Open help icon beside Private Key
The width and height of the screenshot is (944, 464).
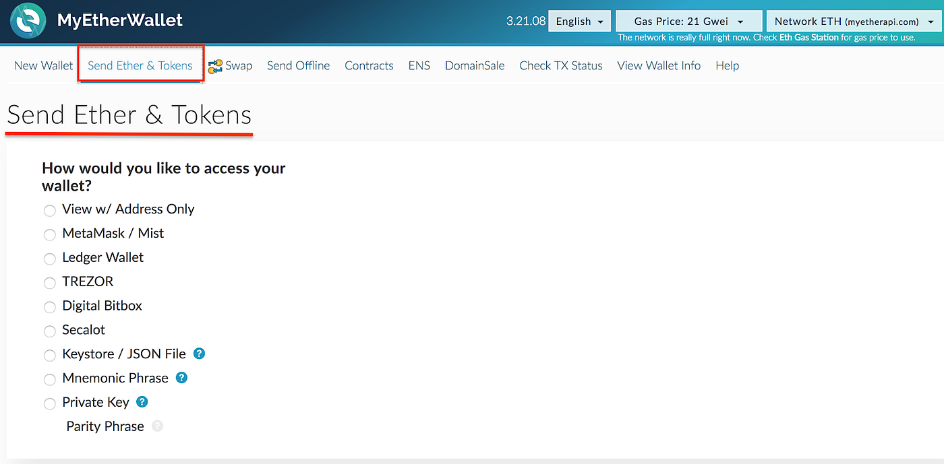coord(142,402)
